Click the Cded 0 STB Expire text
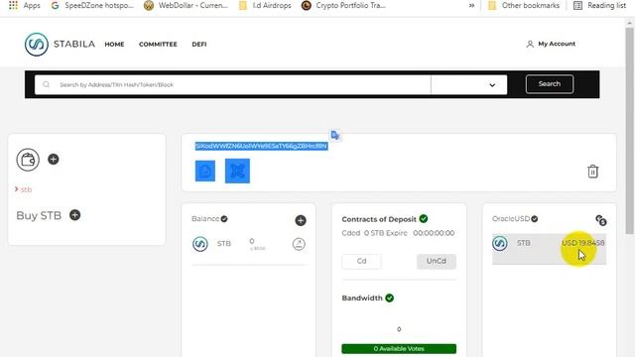 (x=375, y=233)
